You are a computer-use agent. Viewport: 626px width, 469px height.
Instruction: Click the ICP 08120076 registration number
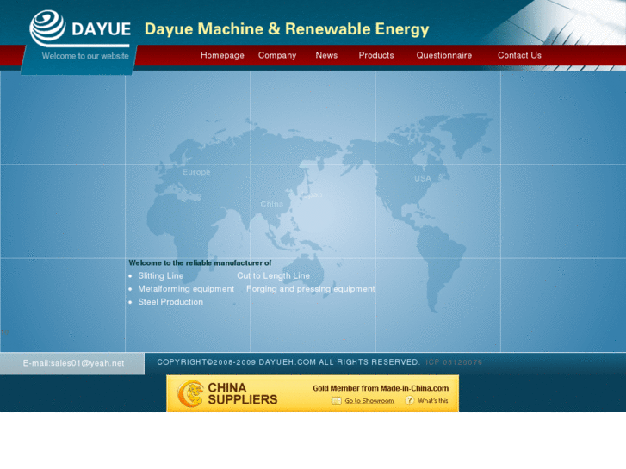pyautogui.click(x=454, y=362)
